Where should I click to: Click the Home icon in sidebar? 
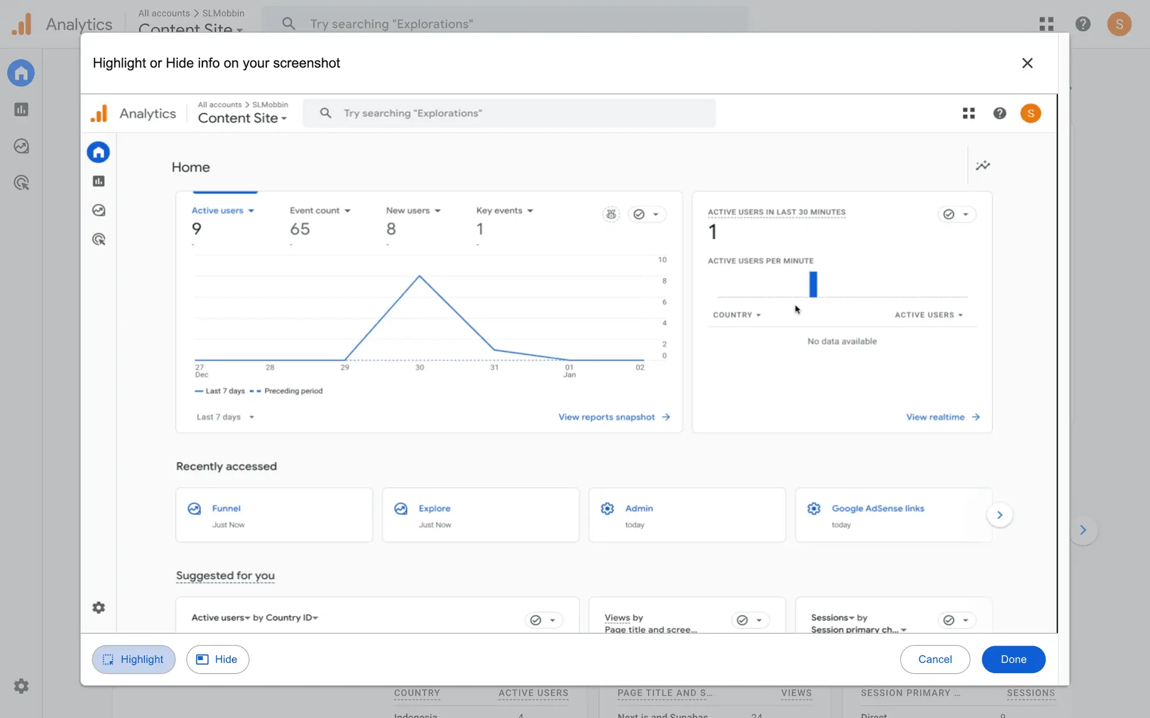tap(99, 153)
